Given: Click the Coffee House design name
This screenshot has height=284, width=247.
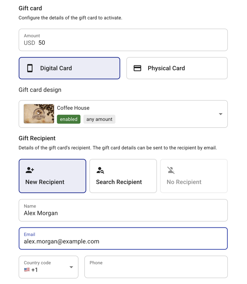Looking at the screenshot, I should tap(73, 108).
